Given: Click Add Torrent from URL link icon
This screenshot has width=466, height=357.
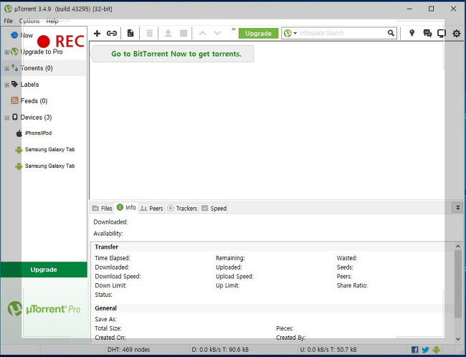Looking at the screenshot, I should (112, 33).
